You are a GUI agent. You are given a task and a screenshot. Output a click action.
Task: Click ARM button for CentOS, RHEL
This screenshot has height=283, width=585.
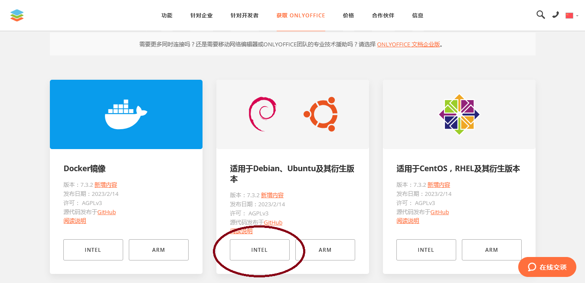[x=492, y=250]
